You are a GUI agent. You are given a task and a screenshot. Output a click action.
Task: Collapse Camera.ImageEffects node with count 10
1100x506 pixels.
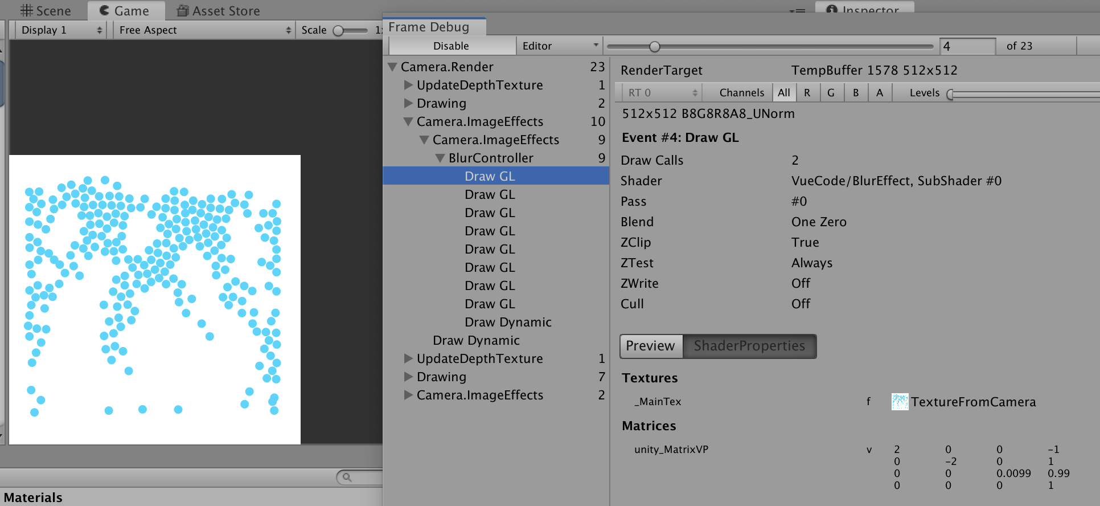click(408, 121)
